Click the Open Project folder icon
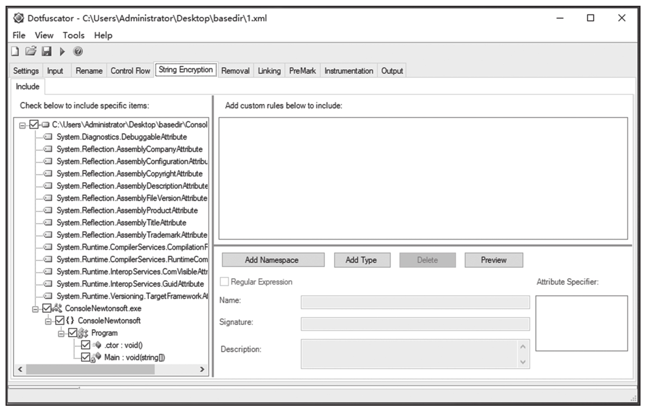 coord(31,51)
